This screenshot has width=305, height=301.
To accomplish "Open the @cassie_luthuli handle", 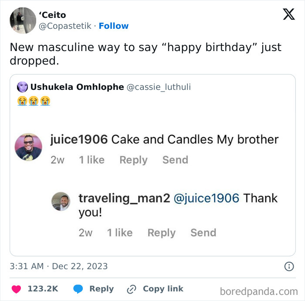I will [159, 87].
